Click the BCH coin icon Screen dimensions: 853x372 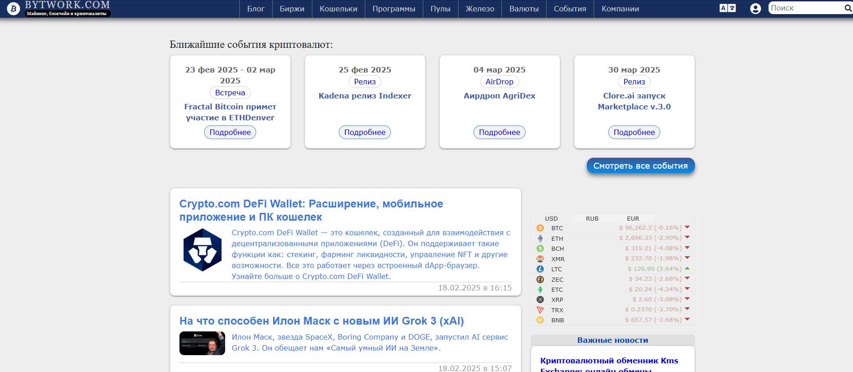click(x=540, y=248)
